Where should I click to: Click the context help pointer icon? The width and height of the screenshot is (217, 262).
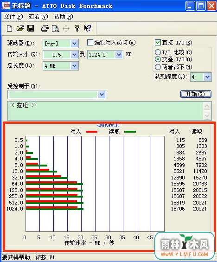point(88,28)
